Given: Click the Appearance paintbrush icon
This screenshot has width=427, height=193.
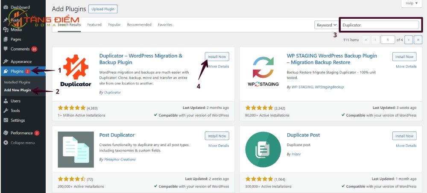Looking at the screenshot, I should point(6,62).
